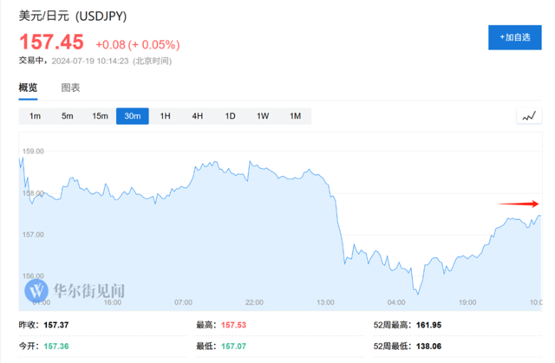
Task: Click the 13:00 time axis label
Action: coord(325,302)
